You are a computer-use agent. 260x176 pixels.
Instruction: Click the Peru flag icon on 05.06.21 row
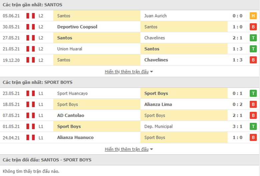tap(31, 16)
